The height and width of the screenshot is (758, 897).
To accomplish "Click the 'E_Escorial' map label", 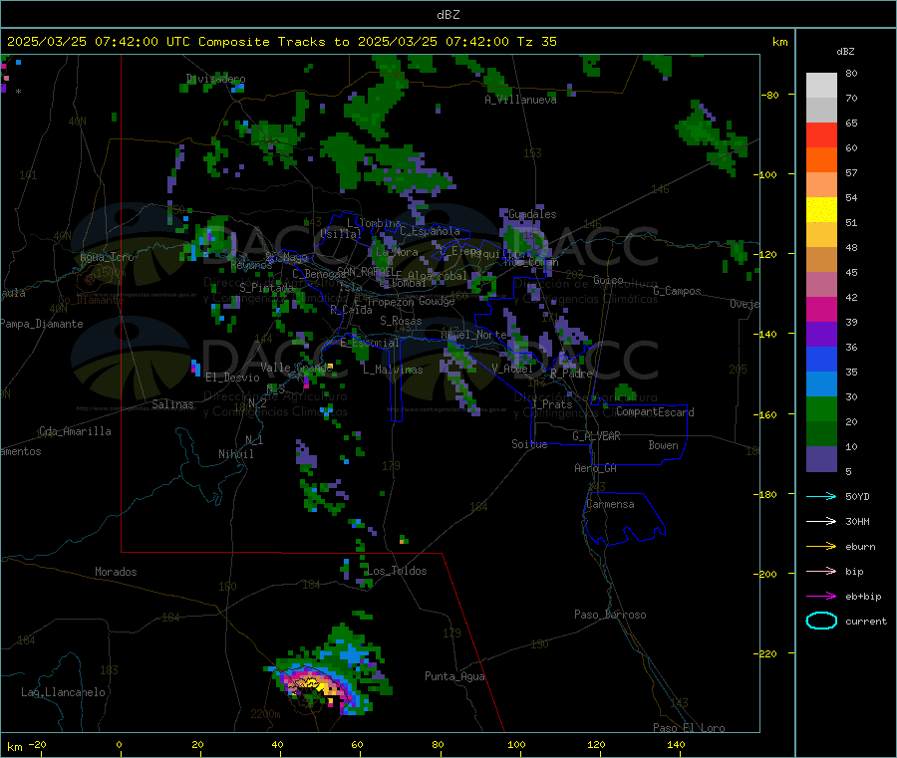I will click(x=370, y=343).
